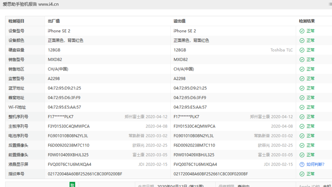Click the 如何判断? link for 液晶显示屏

coord(315,164)
